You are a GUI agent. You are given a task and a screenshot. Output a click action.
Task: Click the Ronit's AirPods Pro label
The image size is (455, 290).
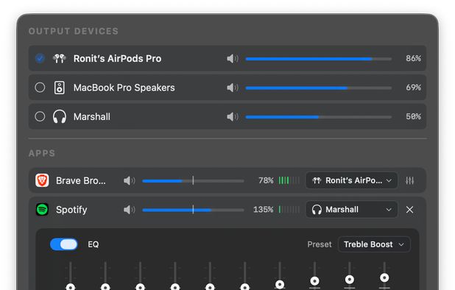117,59
